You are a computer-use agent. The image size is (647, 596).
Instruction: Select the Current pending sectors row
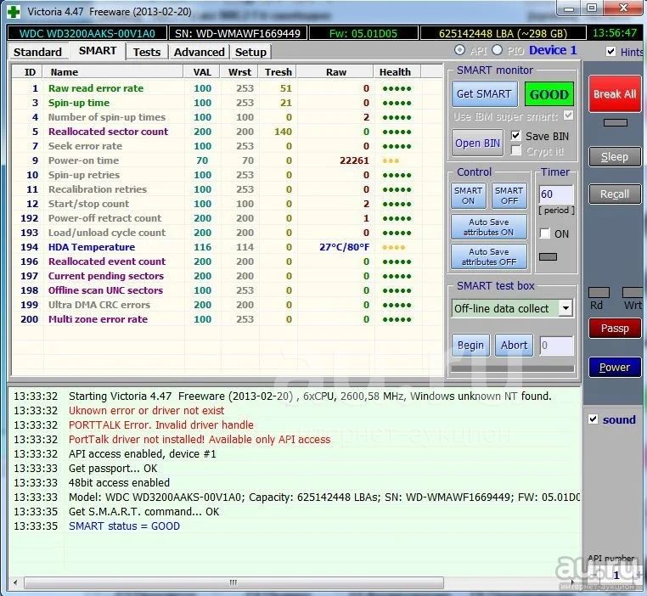(227, 276)
